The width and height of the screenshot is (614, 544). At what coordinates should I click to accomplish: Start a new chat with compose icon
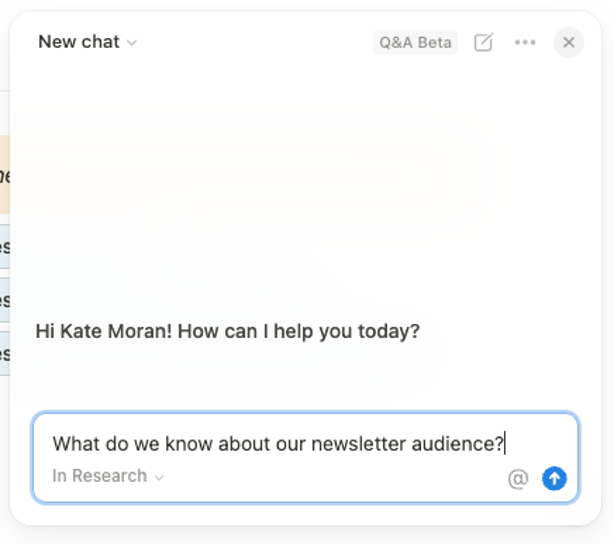(483, 42)
